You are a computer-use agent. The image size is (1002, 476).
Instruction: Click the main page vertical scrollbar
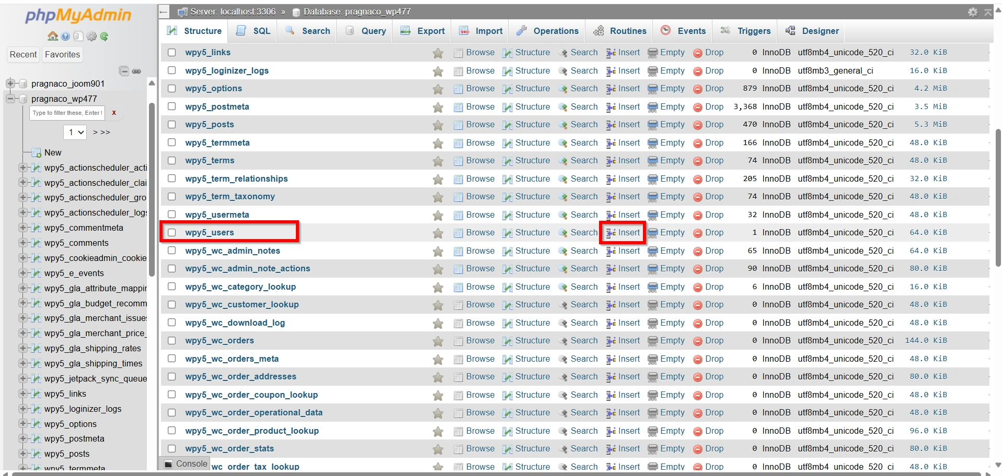click(998, 198)
